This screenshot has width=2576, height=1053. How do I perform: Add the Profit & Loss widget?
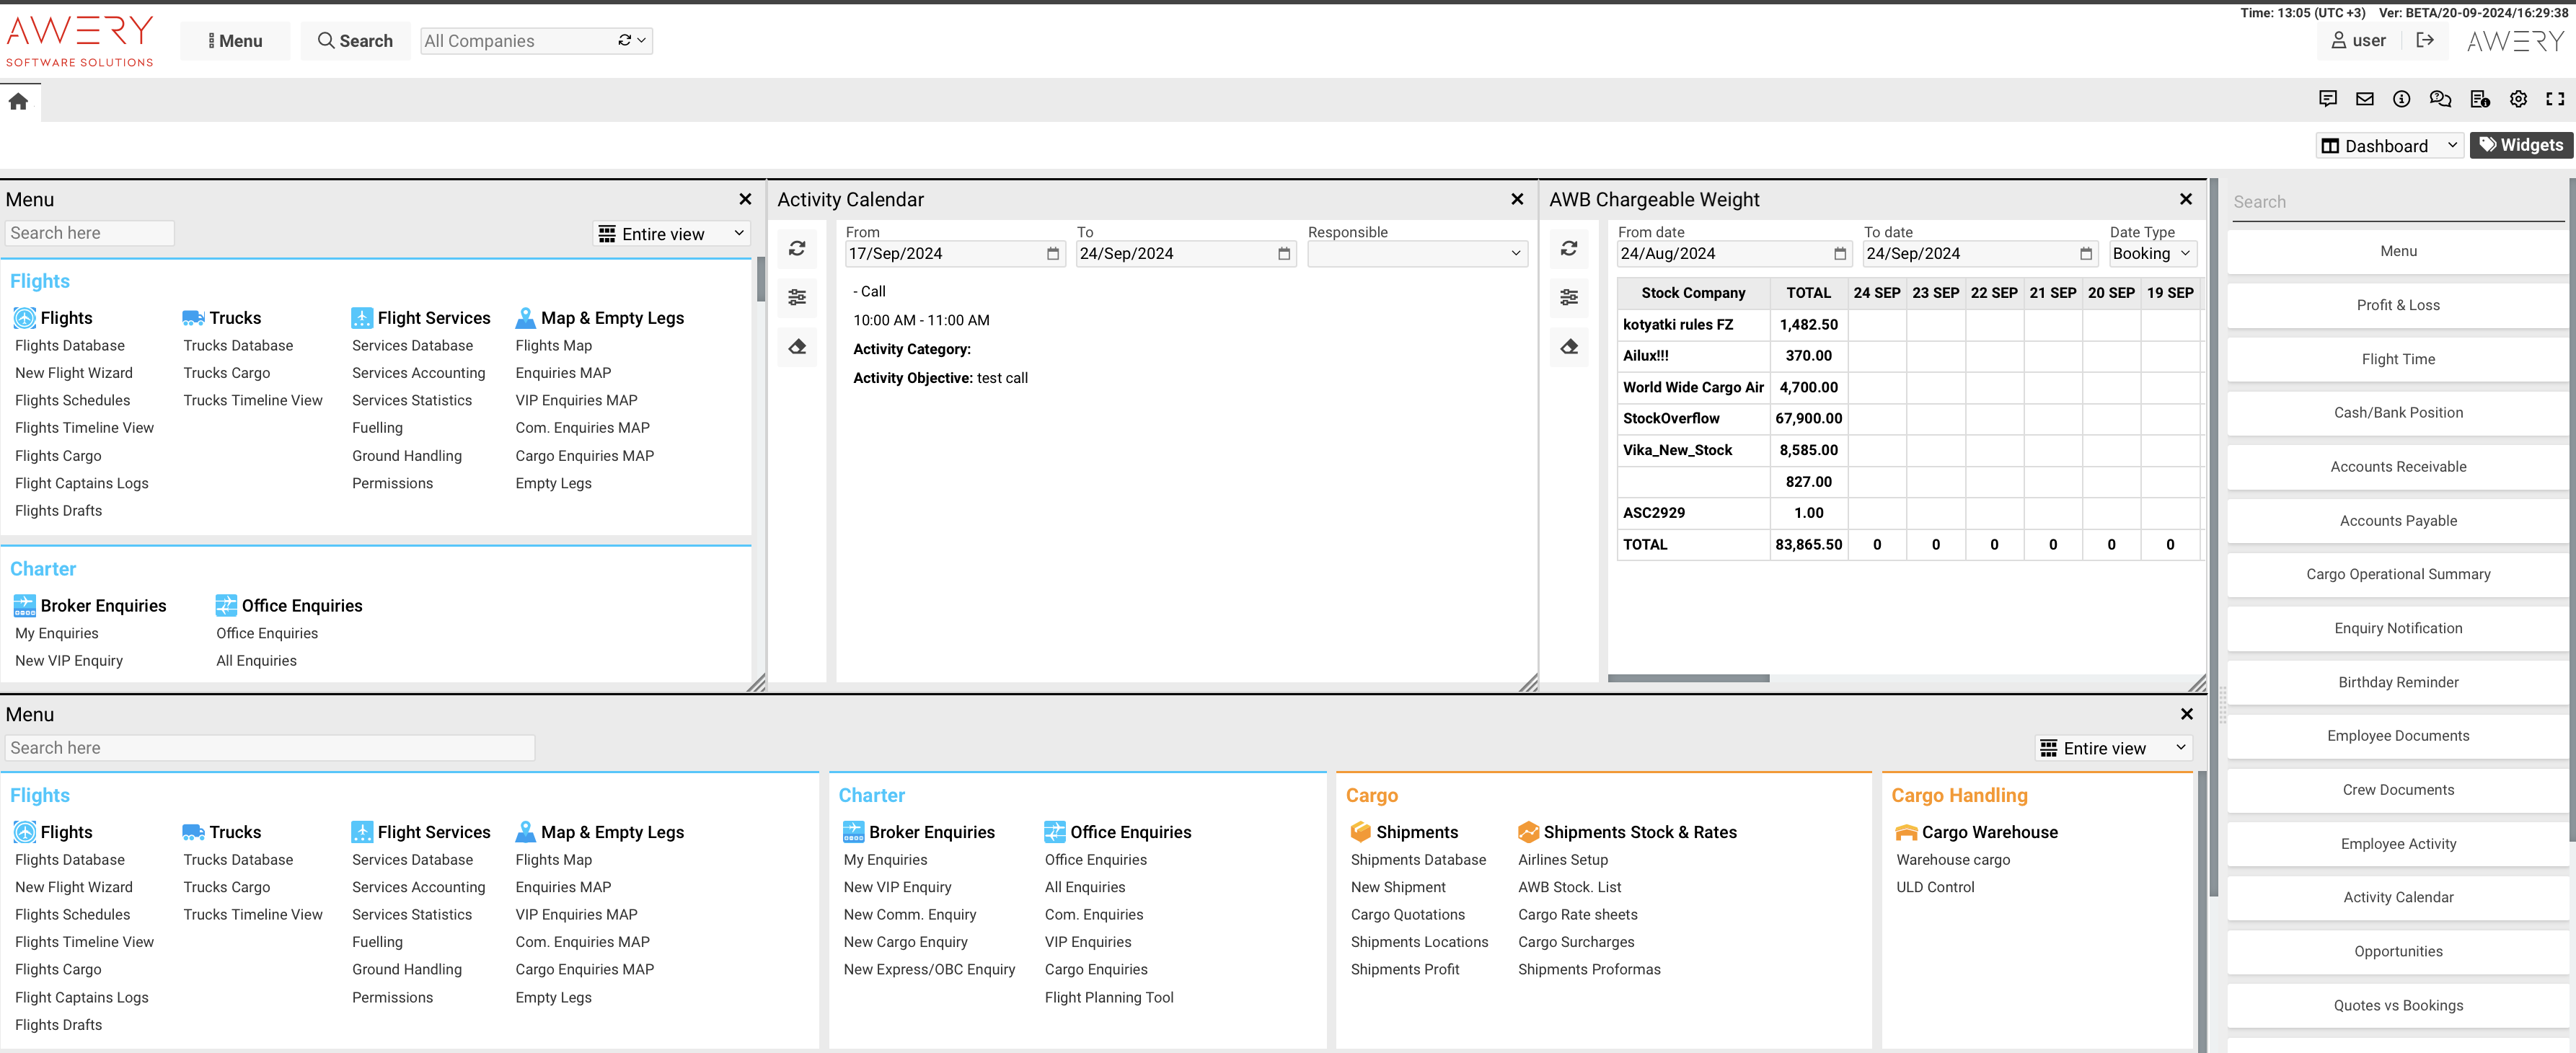point(2397,305)
